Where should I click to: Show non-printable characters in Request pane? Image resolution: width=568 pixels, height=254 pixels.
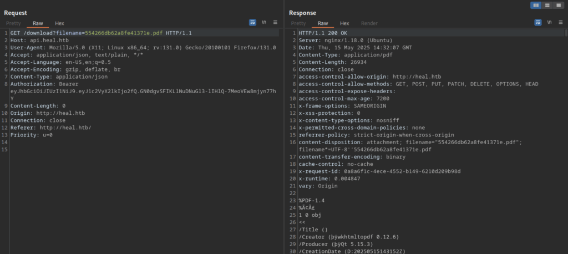click(x=264, y=23)
